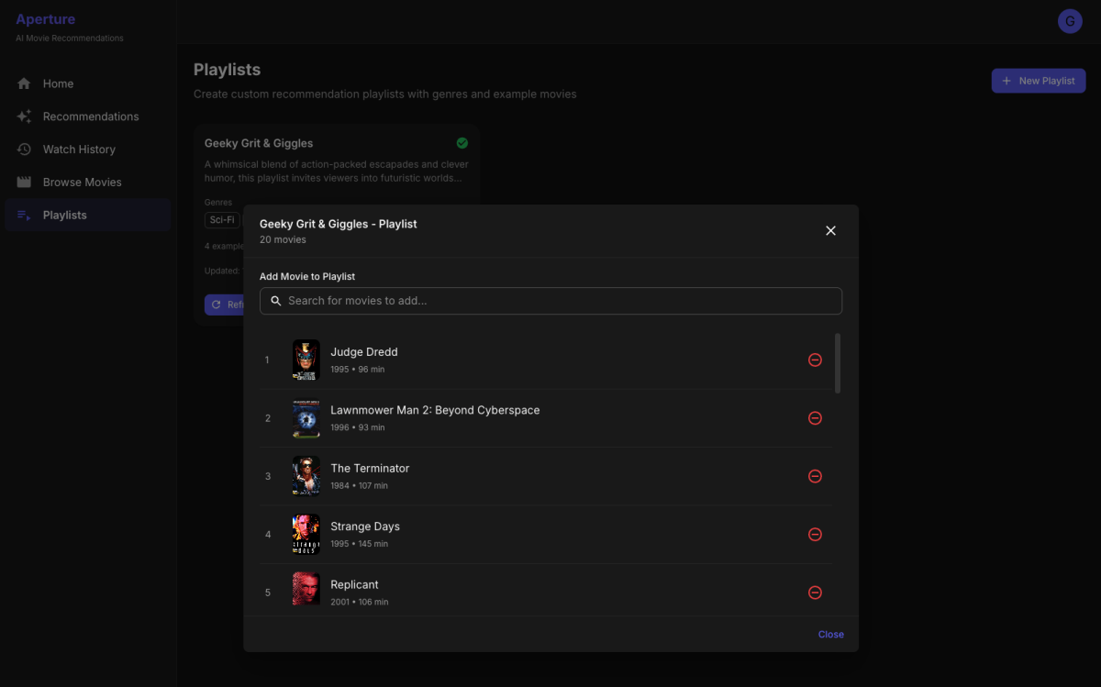This screenshot has width=1101, height=687.
Task: Remove Judge Dredd using its minus icon
Action: pyautogui.click(x=815, y=360)
